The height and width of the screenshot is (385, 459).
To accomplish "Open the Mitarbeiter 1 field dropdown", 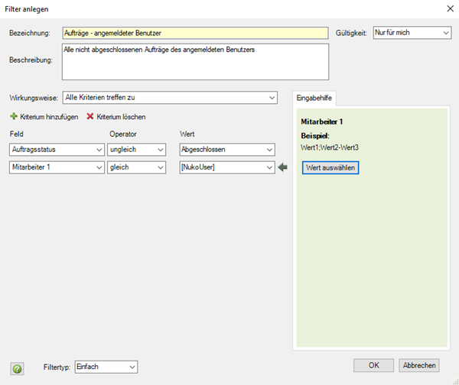I will [x=57, y=167].
